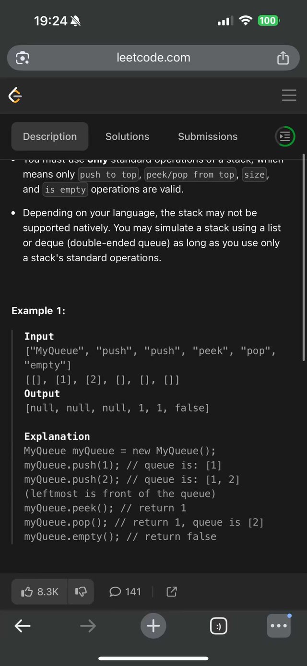Dislike the problem with thumbs-down

(81, 592)
